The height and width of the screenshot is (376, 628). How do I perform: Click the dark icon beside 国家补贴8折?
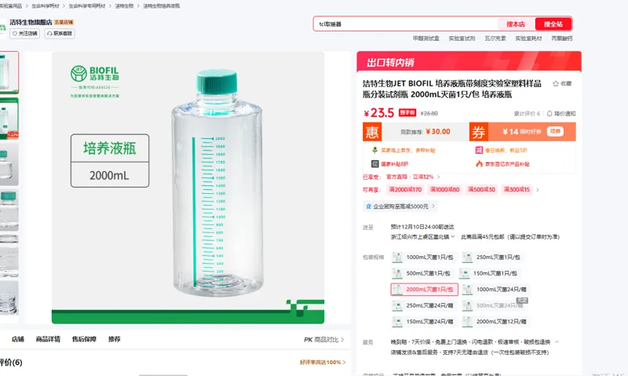point(375,164)
